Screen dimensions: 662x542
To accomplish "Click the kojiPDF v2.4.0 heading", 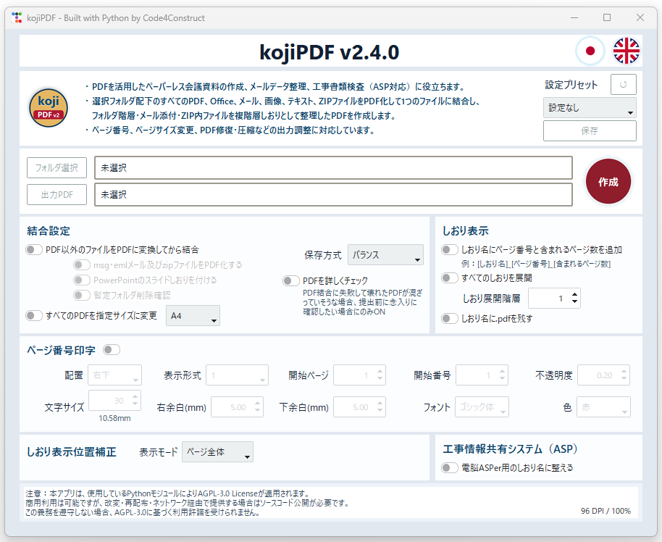I will [x=329, y=52].
